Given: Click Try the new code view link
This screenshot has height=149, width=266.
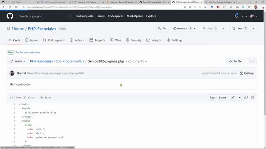Looking at the screenshot, I should (x=28, y=53).
